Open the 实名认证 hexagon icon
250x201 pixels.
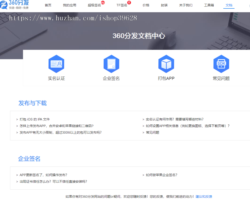click(x=56, y=64)
